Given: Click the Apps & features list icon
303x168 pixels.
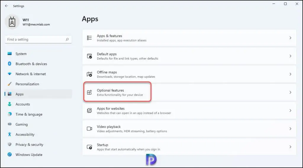Looking at the screenshot, I should (89, 38).
